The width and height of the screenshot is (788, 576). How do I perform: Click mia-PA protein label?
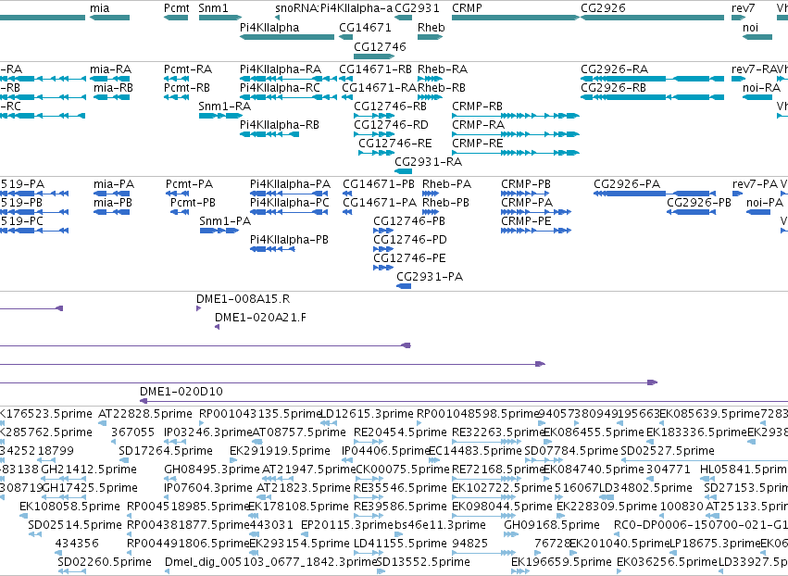click(x=114, y=184)
